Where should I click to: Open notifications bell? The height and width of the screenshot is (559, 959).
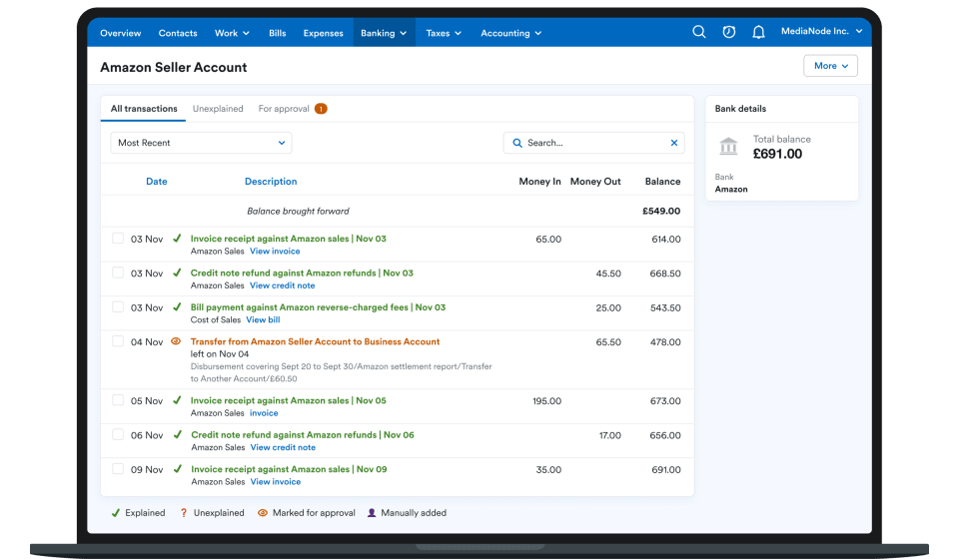758,32
